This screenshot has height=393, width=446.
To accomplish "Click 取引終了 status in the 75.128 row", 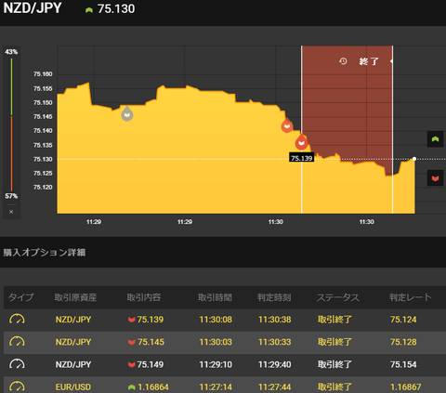I will click(334, 342).
